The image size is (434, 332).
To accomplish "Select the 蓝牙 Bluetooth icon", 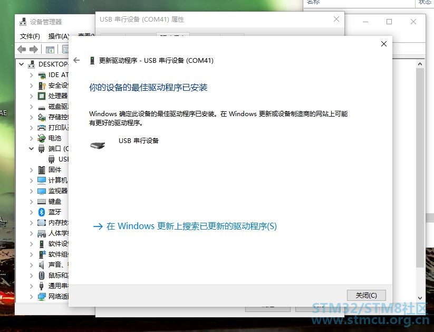I will tap(42, 212).
